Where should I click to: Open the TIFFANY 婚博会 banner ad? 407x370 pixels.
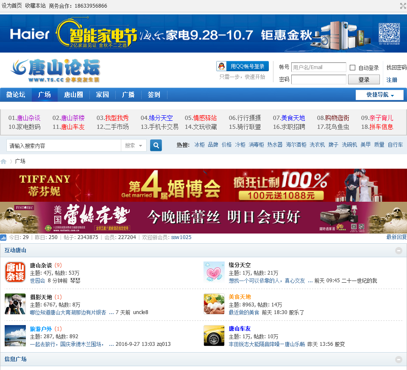(203, 185)
